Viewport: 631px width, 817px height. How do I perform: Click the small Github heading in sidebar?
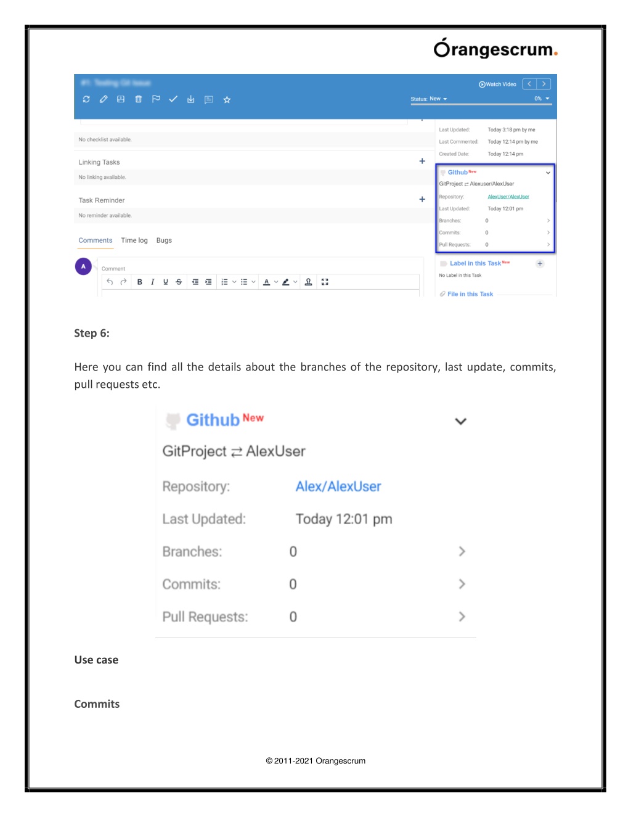pyautogui.click(x=458, y=173)
